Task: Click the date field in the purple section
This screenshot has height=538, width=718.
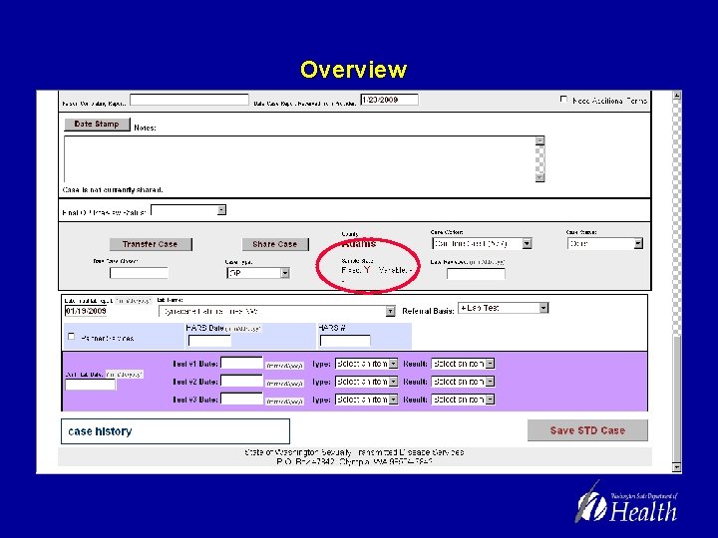Action: coord(90,385)
